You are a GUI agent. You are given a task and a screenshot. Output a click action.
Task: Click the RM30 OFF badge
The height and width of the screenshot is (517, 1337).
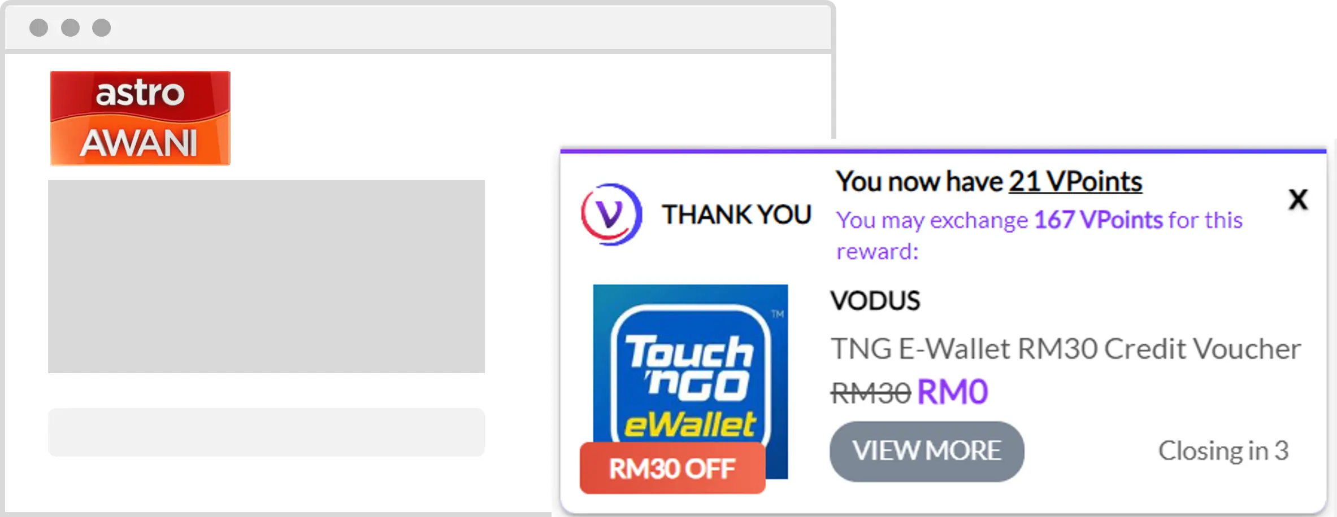(x=672, y=468)
